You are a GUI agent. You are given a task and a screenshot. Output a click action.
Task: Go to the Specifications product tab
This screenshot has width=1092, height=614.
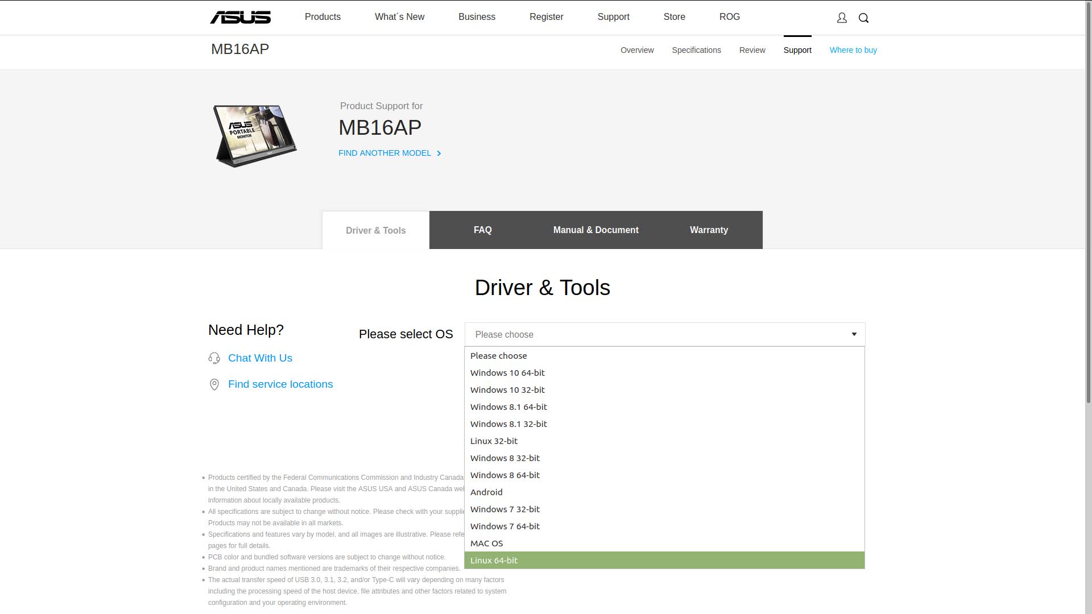[696, 50]
